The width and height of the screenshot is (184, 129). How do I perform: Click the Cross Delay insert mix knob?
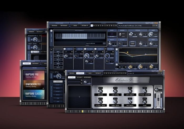[59, 76]
